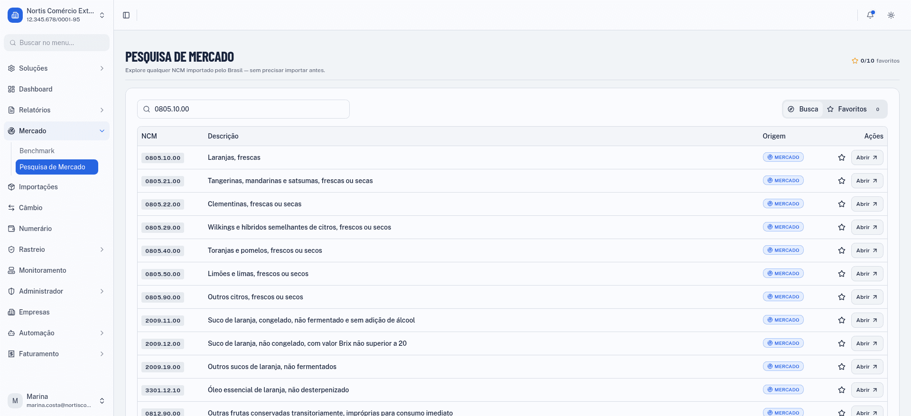This screenshot has width=911, height=416.
Task: Click the Câmbio exchange arrows icon
Action: (x=11, y=208)
